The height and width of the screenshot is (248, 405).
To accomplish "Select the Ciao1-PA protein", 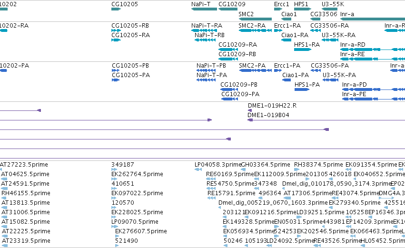I will (x=286, y=80).
